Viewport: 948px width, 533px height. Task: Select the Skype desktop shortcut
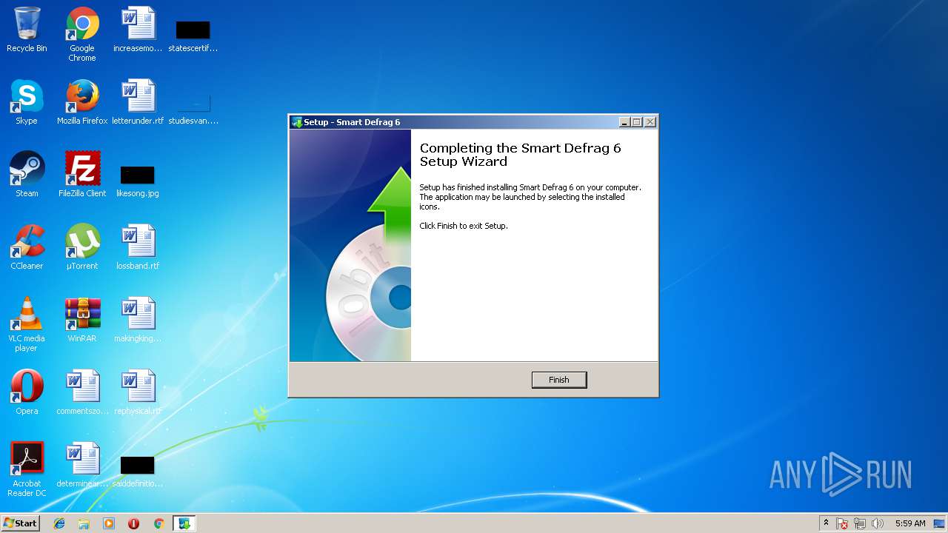click(27, 102)
